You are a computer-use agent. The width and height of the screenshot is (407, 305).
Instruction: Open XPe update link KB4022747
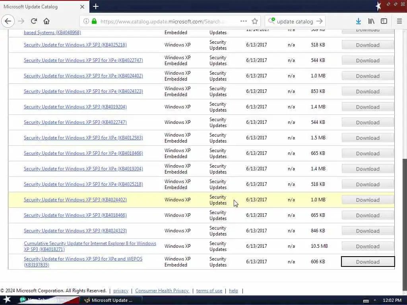(83, 60)
